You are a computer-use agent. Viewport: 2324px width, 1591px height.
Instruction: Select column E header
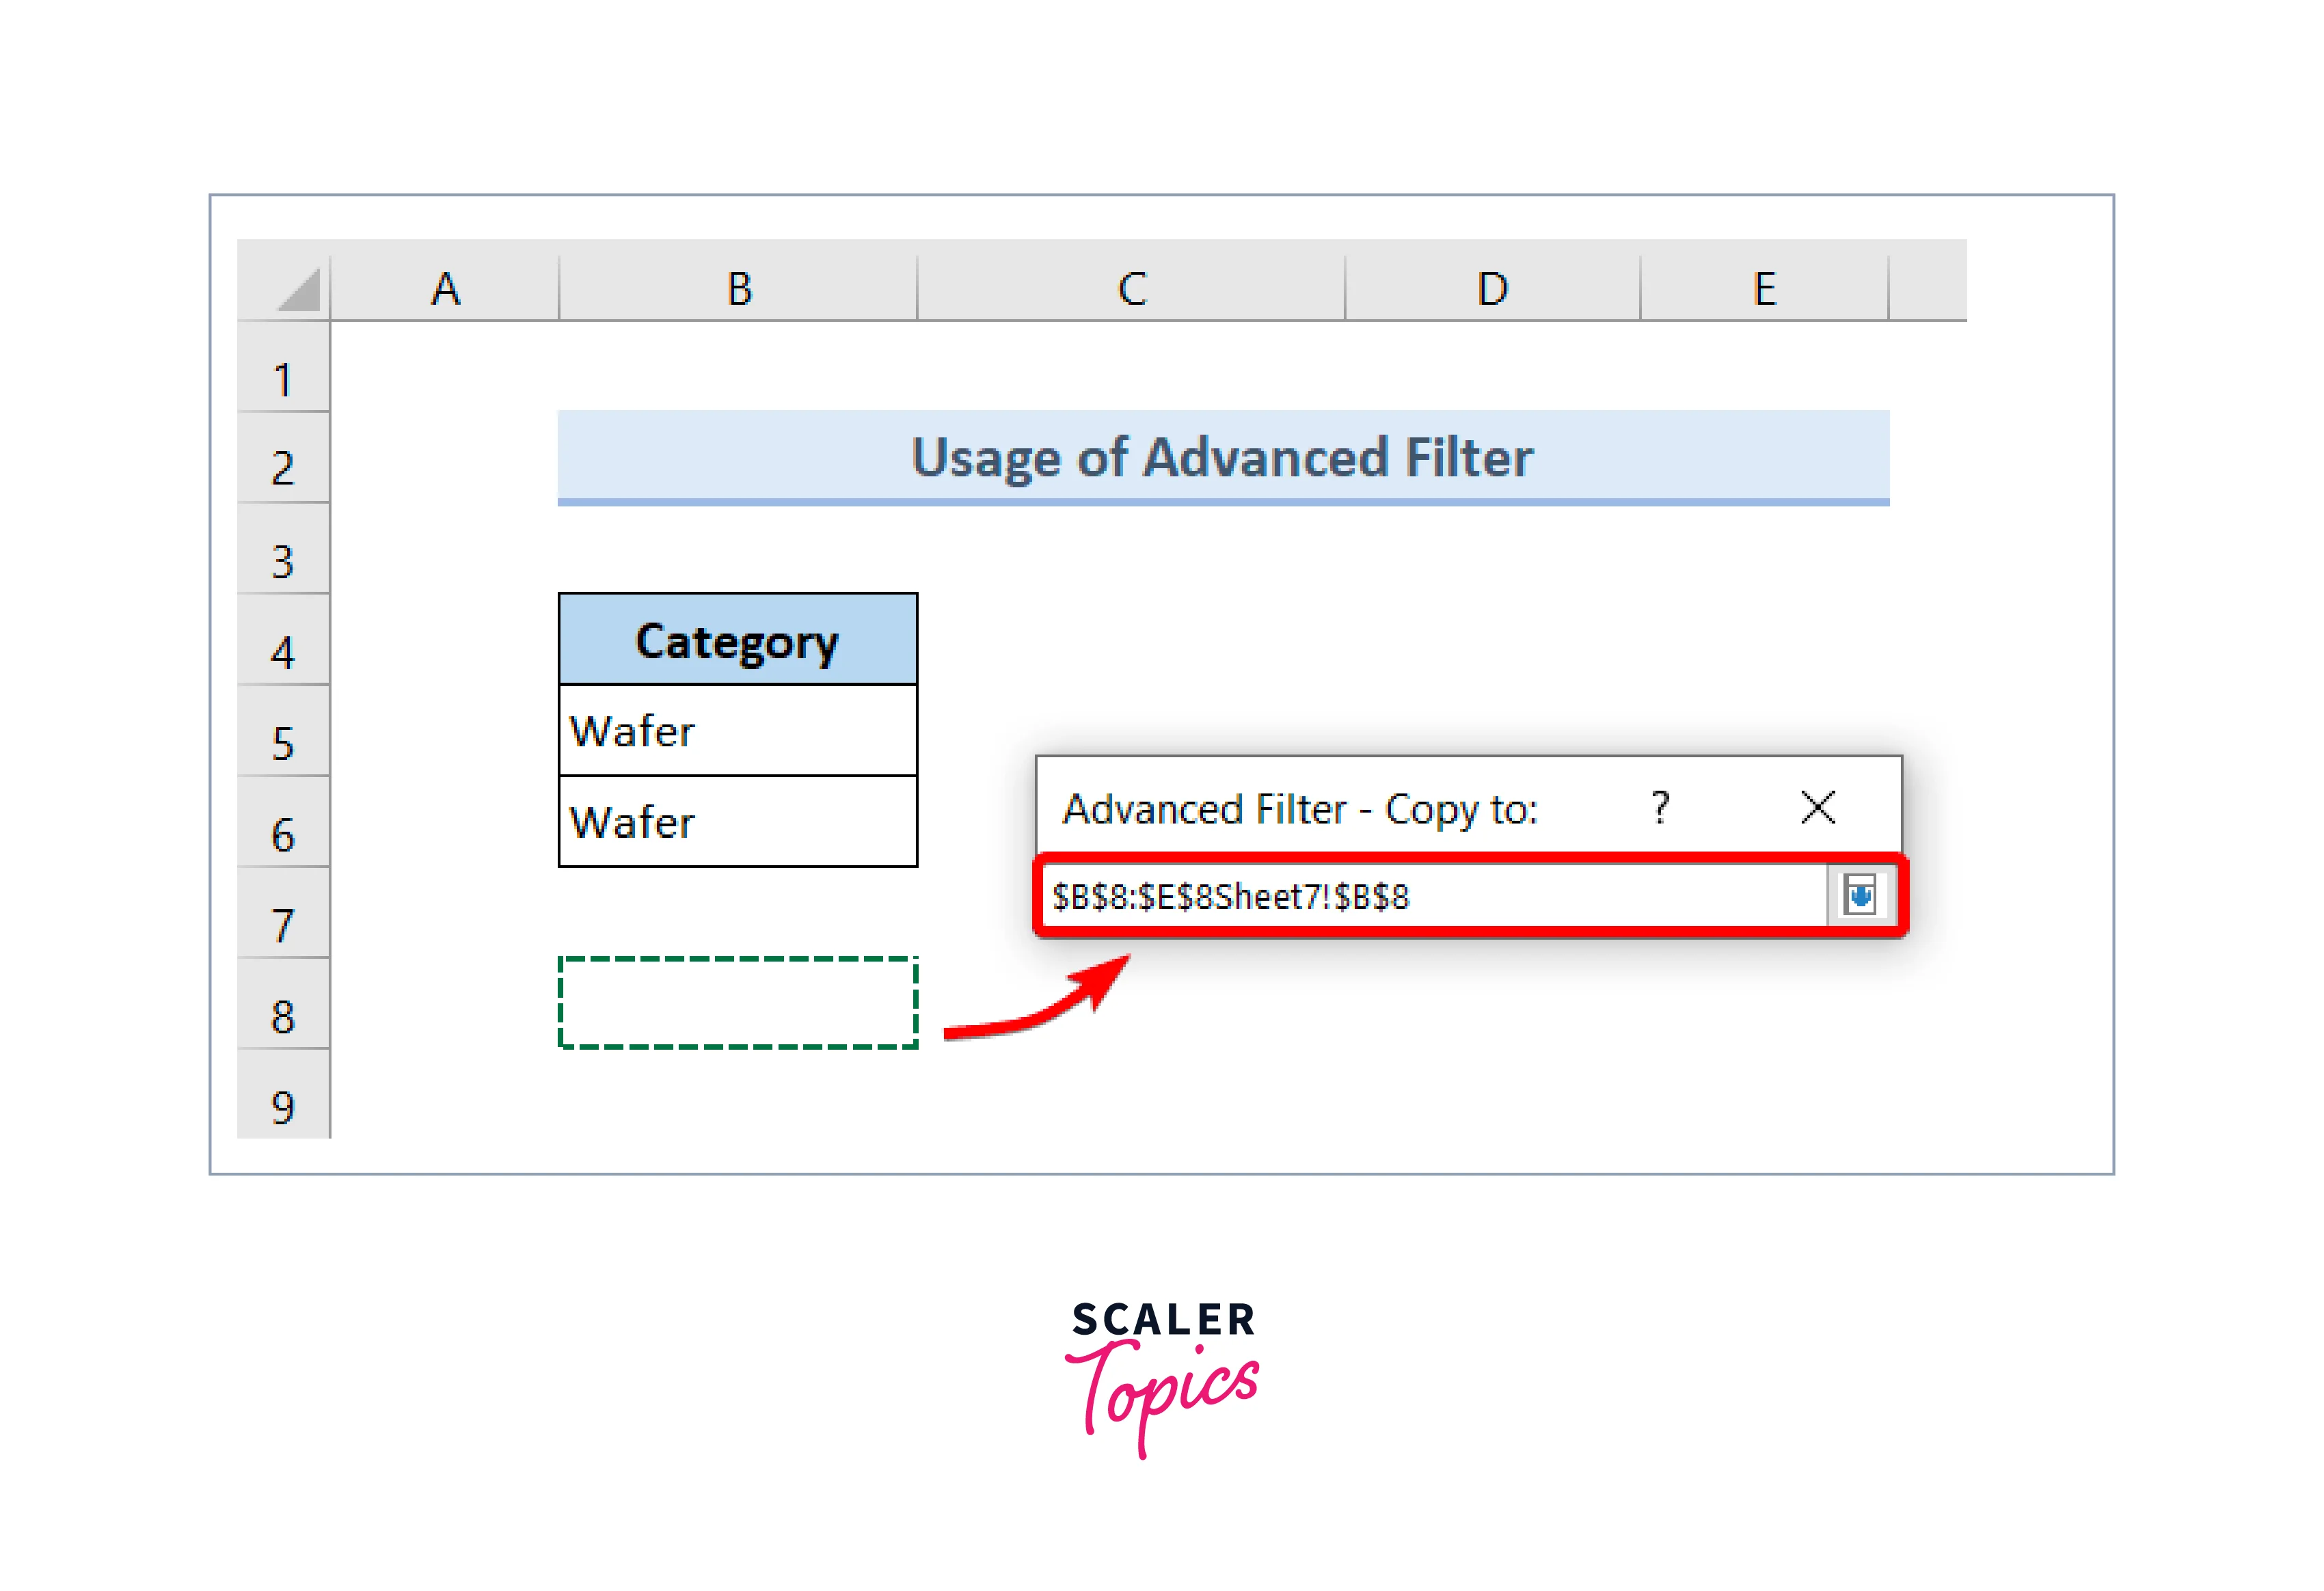click(1764, 289)
